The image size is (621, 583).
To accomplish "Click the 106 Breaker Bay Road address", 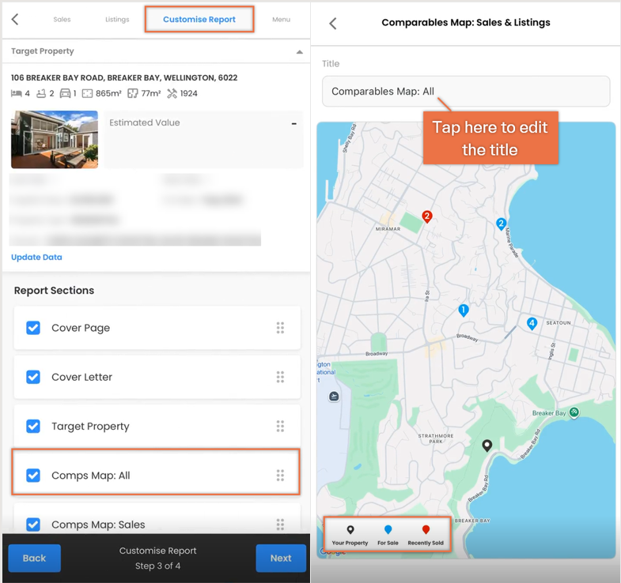I will coord(124,77).
